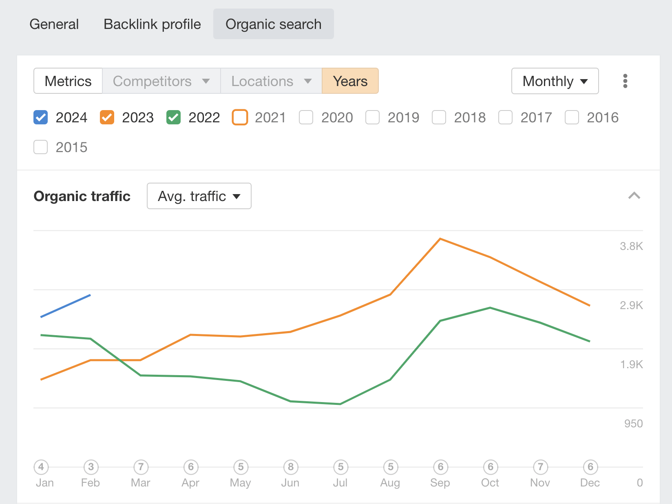672x504 pixels.
Task: Switch to the General tab
Action: [54, 24]
